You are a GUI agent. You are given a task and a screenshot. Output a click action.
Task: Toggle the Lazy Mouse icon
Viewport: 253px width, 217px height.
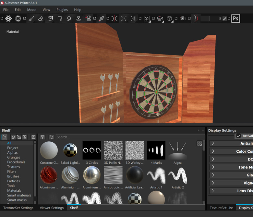pos(196,19)
